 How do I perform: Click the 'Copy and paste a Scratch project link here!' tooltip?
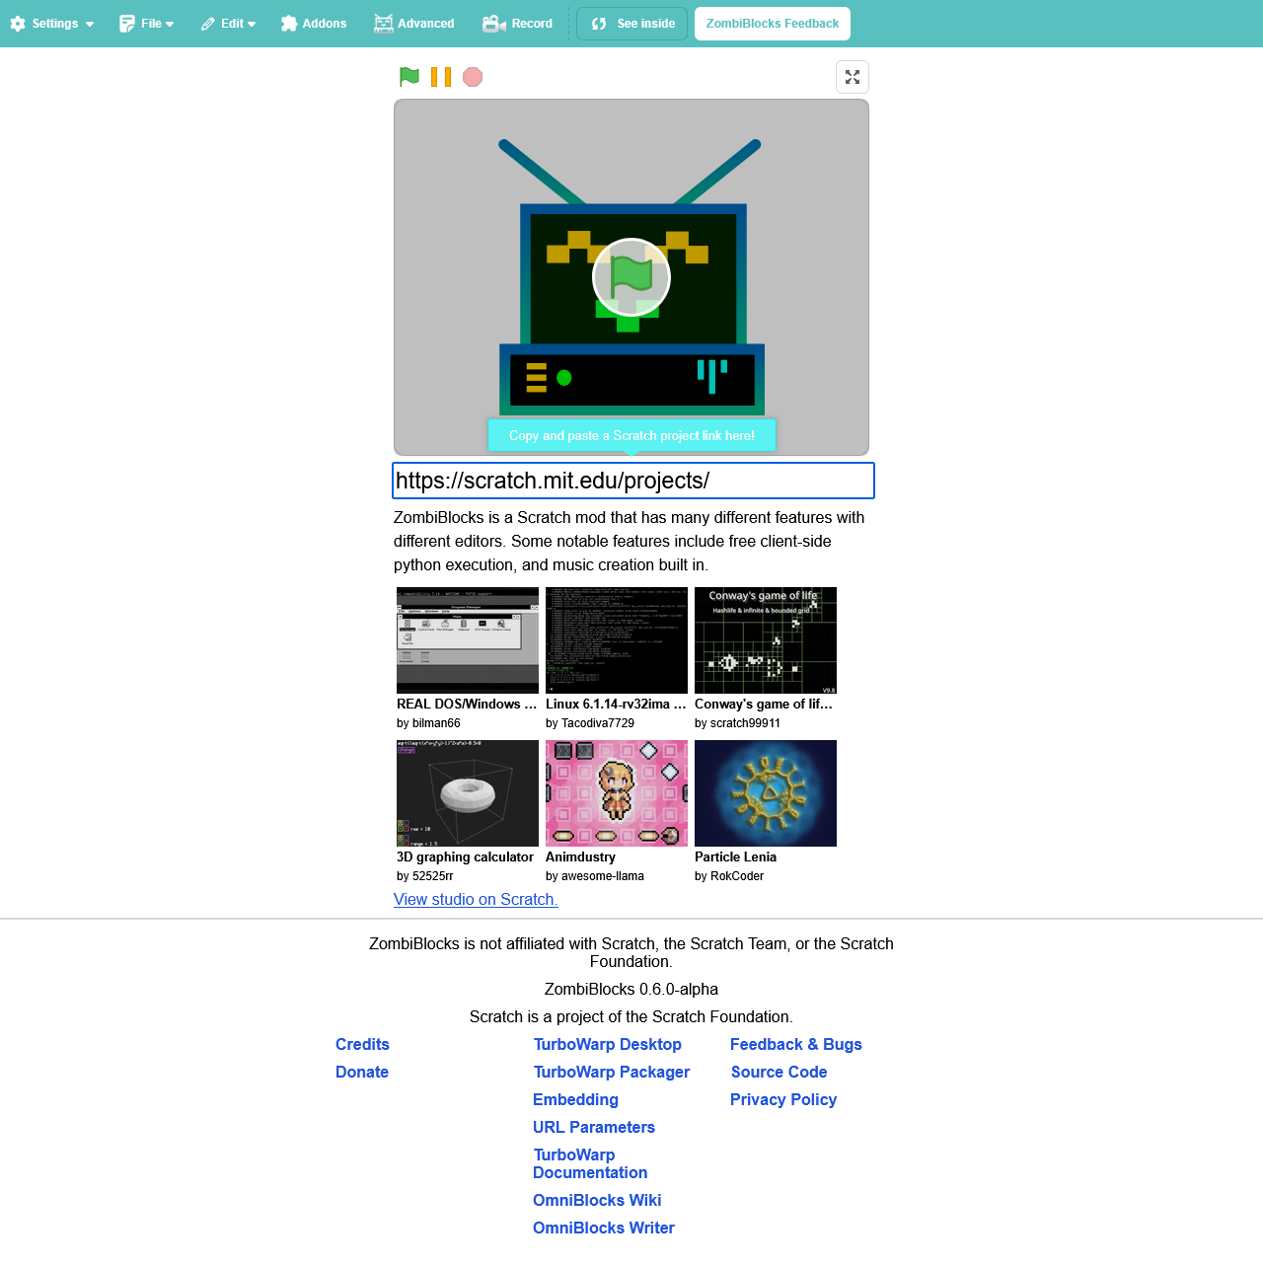(631, 435)
